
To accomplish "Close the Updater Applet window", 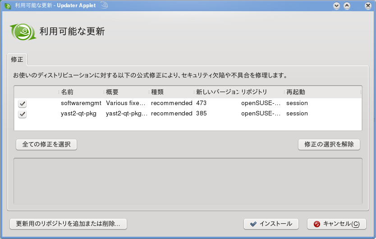I will pos(368,6).
